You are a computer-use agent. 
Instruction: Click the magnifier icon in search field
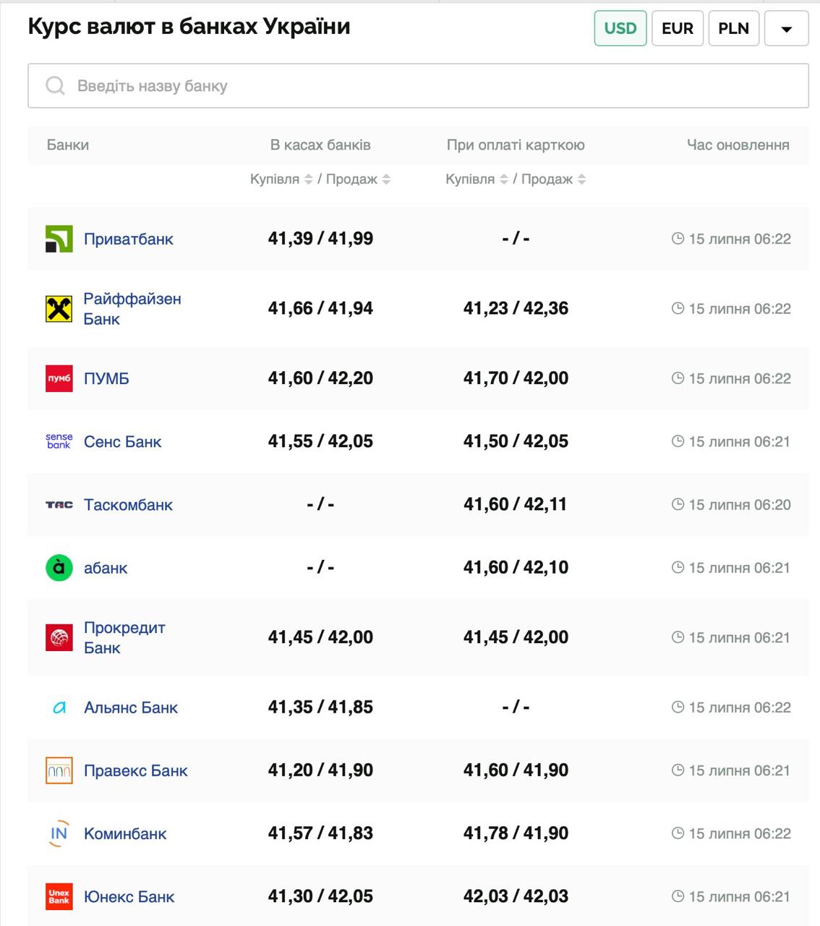pyautogui.click(x=55, y=86)
